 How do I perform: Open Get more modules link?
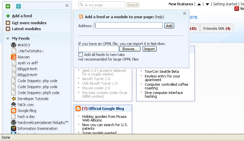(x=29, y=23)
